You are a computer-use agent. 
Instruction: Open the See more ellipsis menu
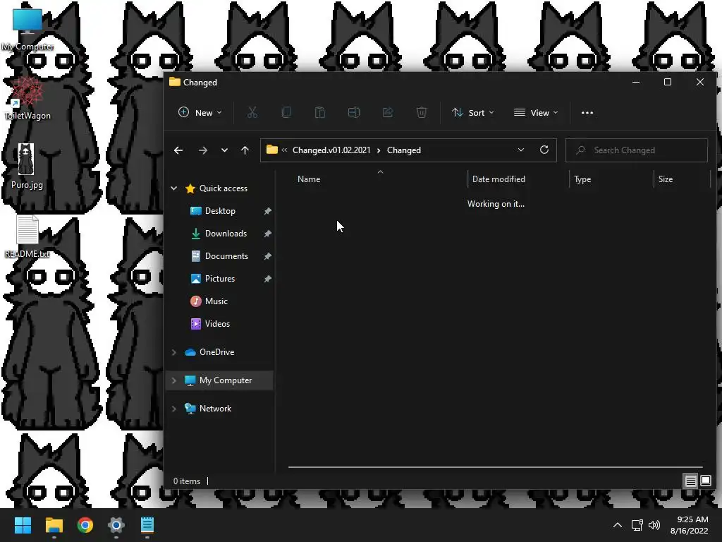pyautogui.click(x=587, y=112)
